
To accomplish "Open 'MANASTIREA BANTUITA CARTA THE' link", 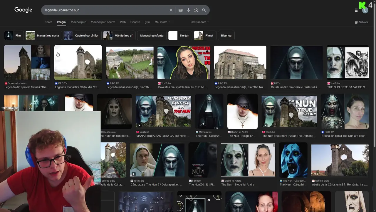I will (x=163, y=136).
